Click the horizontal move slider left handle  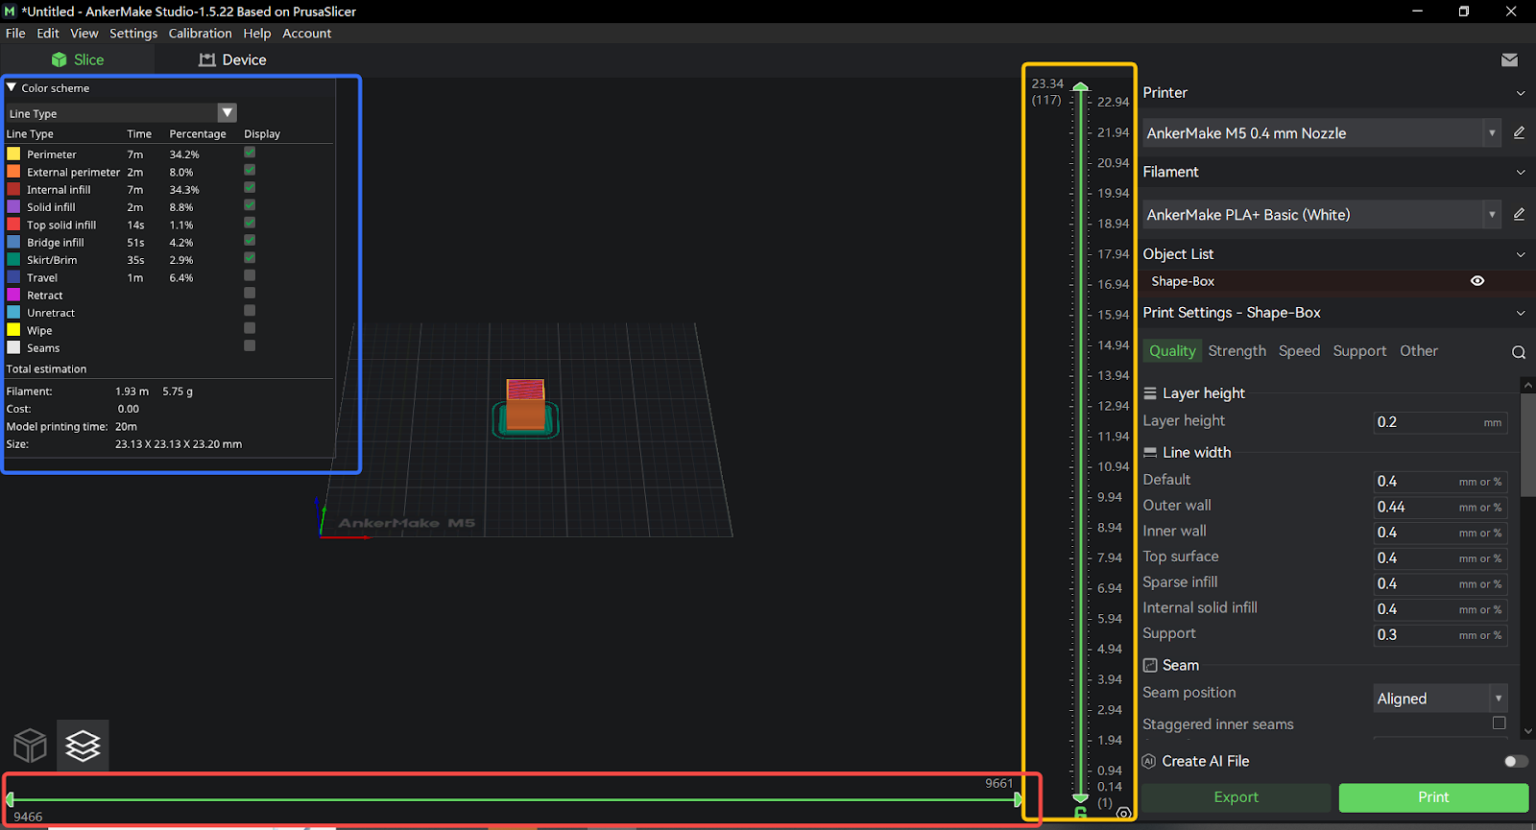(x=10, y=799)
